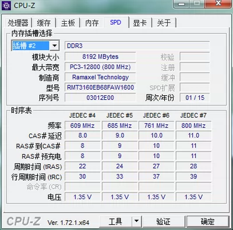Switch to the 缓存 tab
The height and width of the screenshot is (230, 233).
[44, 23]
